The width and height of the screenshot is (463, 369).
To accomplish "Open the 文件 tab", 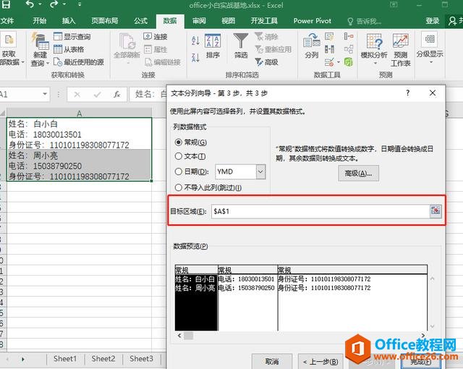I will point(7,21).
